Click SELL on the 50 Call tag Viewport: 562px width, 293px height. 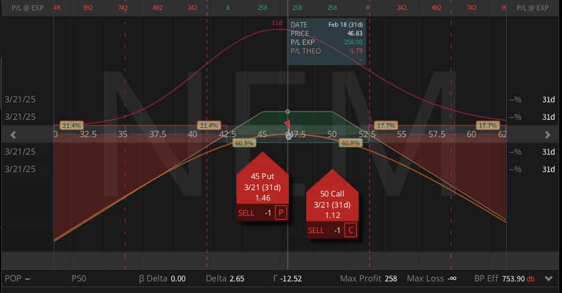pos(316,231)
